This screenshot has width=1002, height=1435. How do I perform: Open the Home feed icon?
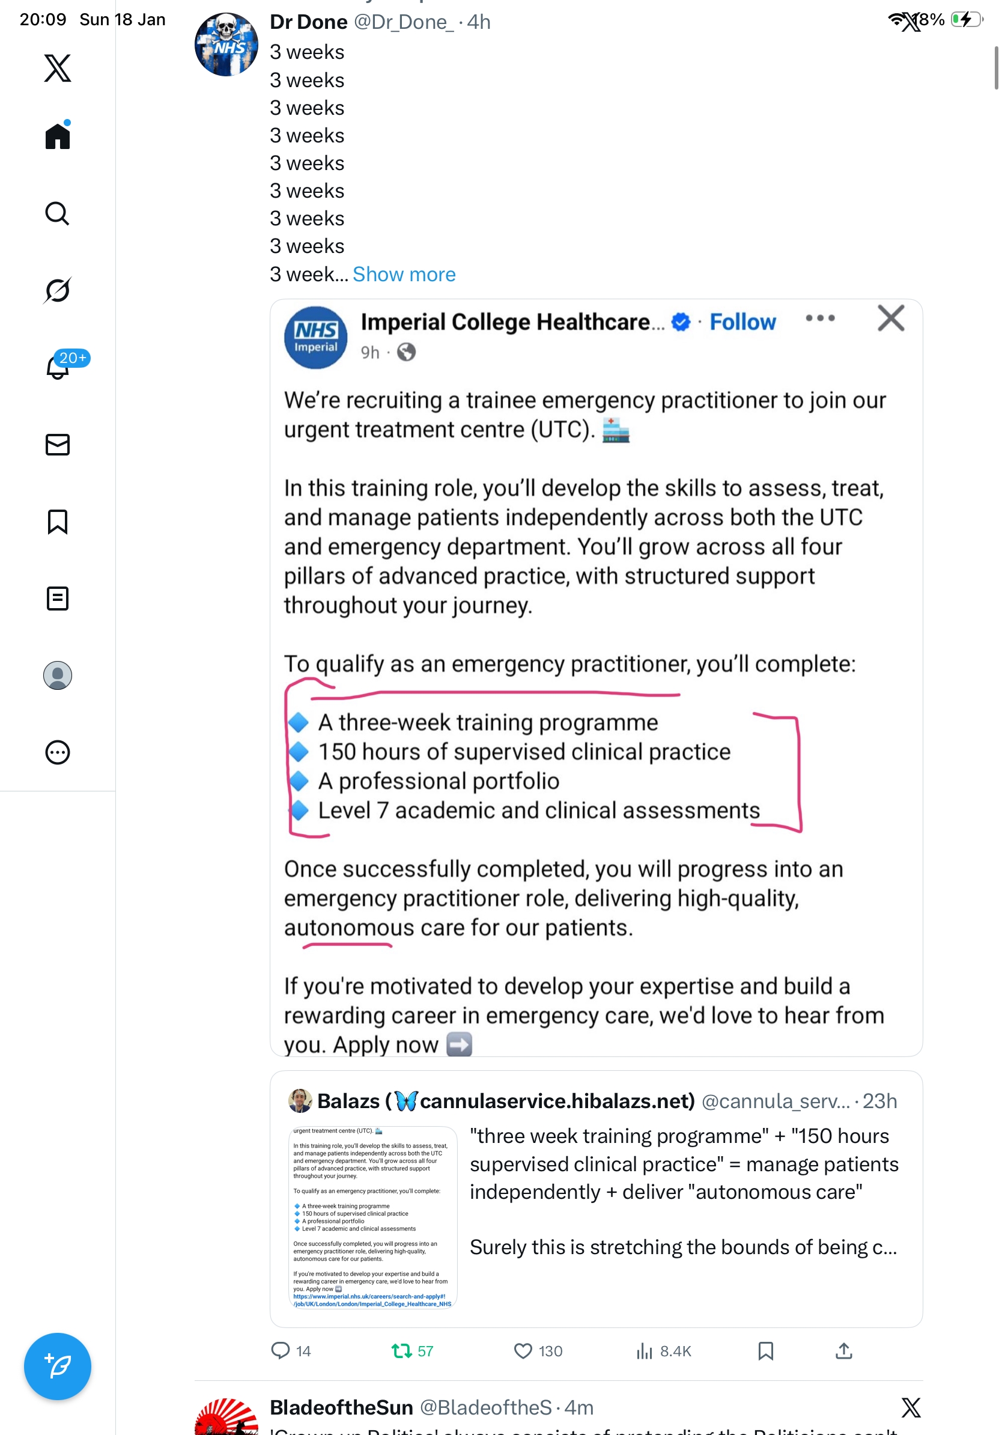pyautogui.click(x=58, y=136)
